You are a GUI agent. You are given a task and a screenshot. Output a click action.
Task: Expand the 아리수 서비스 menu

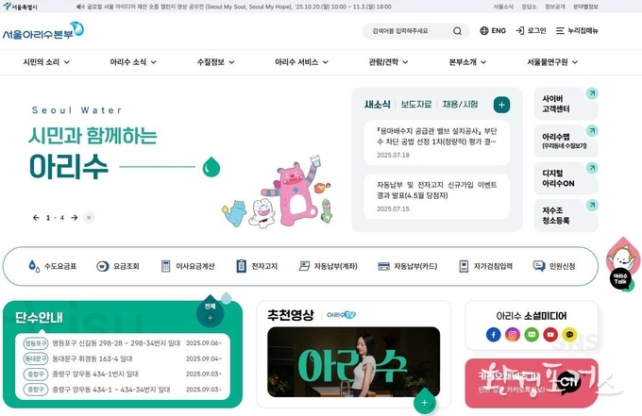(x=301, y=62)
